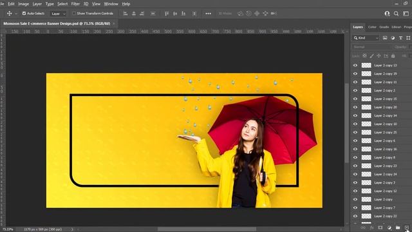Lock layer position icon

[x=379, y=56]
